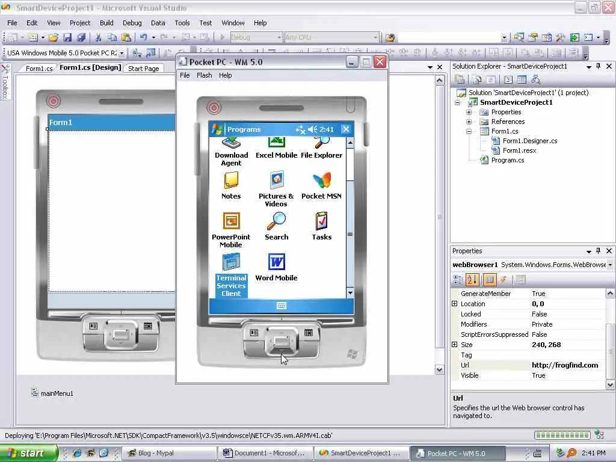
Task: Sort properties alphabetically in Properties panel
Action: [472, 280]
